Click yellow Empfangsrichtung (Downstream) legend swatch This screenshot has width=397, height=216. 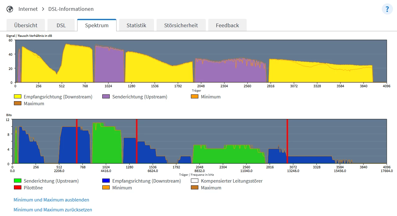coord(18,97)
